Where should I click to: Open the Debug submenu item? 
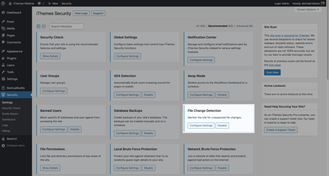[6, 131]
